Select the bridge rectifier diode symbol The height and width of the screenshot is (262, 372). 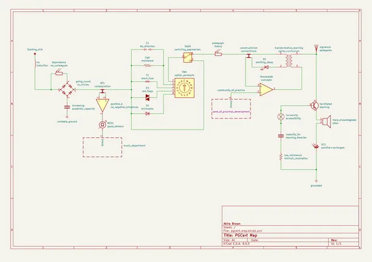(x=67, y=89)
